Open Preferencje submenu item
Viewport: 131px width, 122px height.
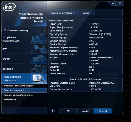(x=10, y=99)
